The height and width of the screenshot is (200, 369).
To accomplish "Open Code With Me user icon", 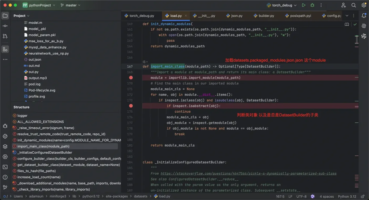I will tap(343, 5).
